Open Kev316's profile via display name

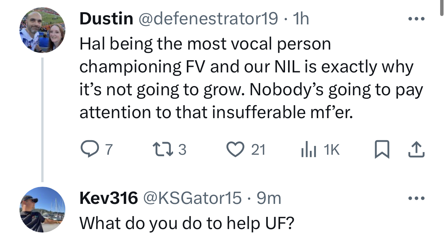(109, 198)
